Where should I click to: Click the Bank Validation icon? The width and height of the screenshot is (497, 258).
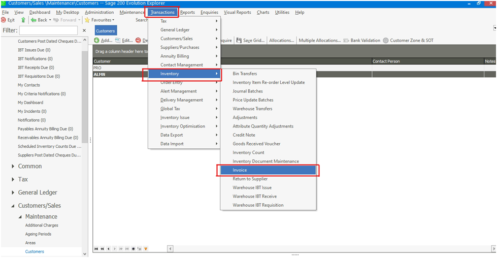coord(346,40)
